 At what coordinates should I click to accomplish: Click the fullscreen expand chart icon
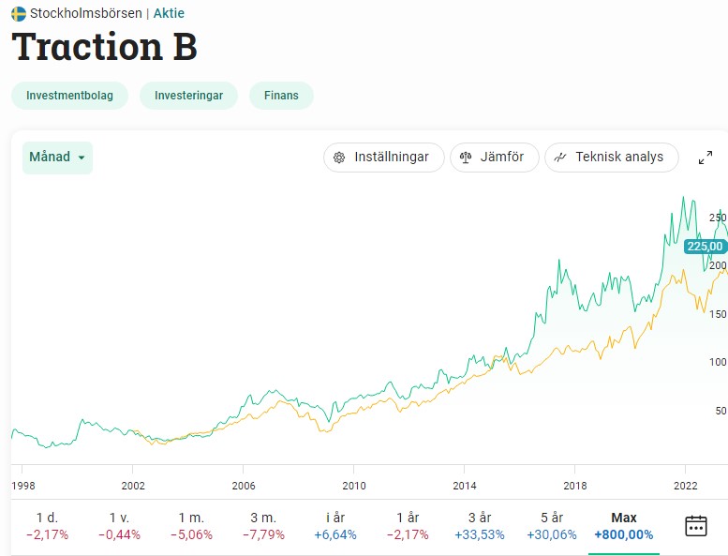point(706,158)
